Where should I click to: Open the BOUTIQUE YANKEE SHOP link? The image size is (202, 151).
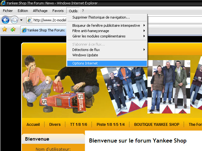pos(157,125)
